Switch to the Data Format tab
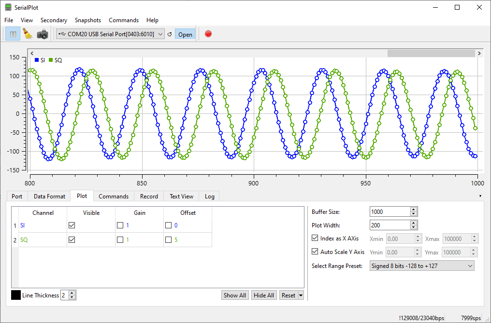 coord(49,197)
